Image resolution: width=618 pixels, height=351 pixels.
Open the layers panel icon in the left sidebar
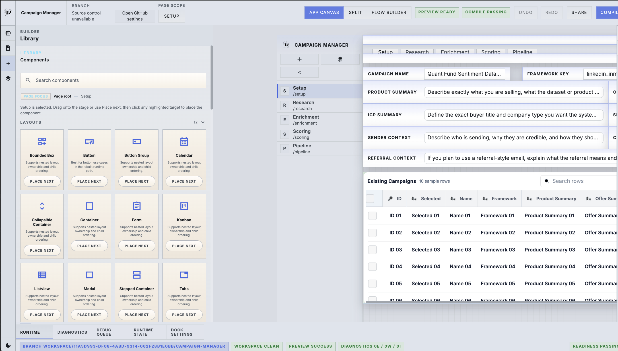pyautogui.click(x=8, y=79)
